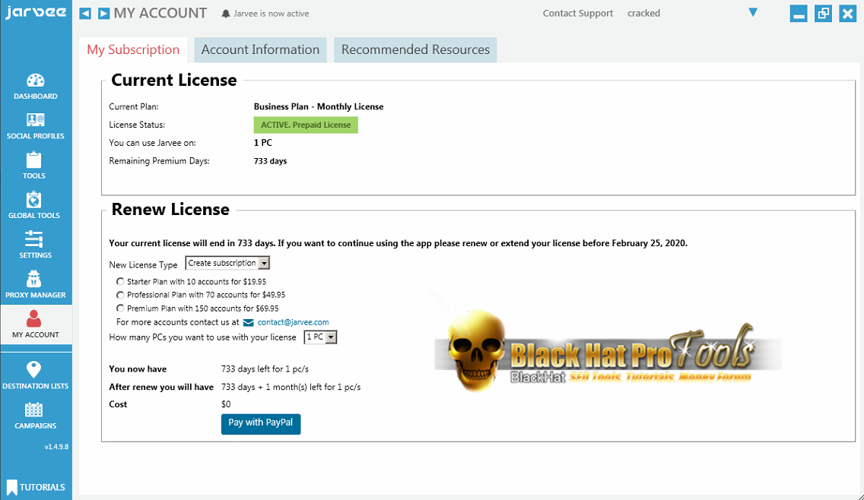Screen dimensions: 864x500
Task: Open Recommended Resources tab
Action: click(x=415, y=49)
